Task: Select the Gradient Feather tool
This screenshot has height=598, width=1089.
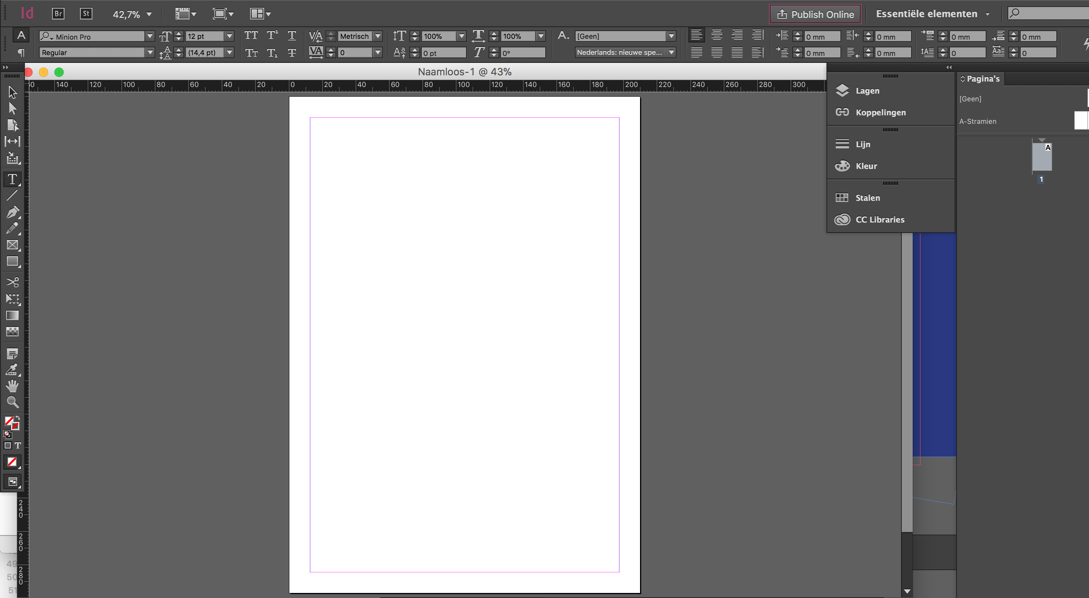Action: (x=12, y=332)
